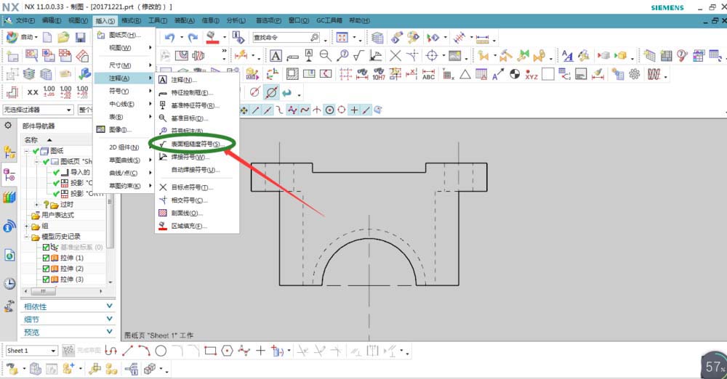
Task: Select the Note (A) annotation toolbar icon
Action: (276, 56)
